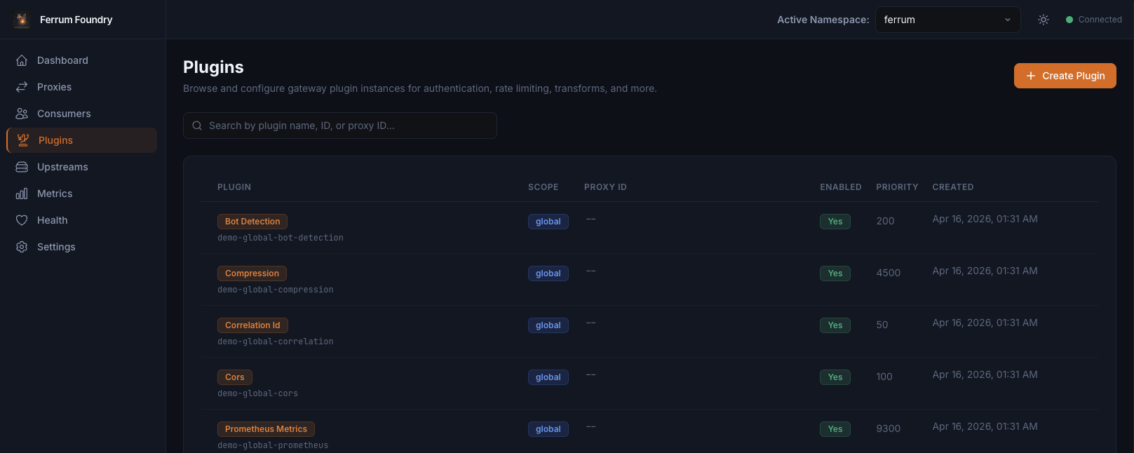1134x453 pixels.
Task: Click the Health heart icon
Action: tap(22, 220)
